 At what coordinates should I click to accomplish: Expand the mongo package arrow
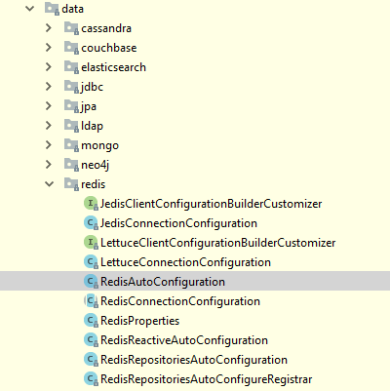(x=49, y=145)
